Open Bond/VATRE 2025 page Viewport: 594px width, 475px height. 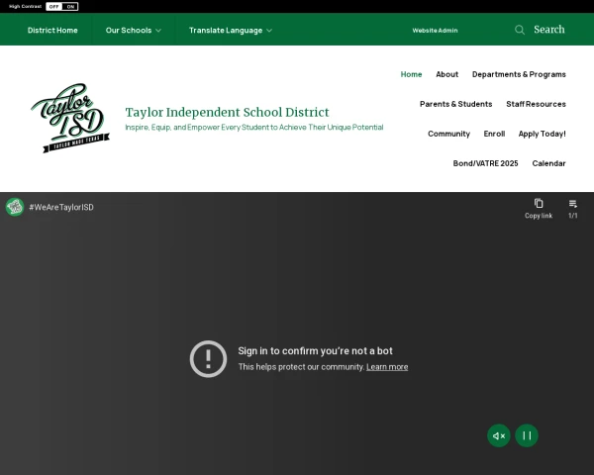tap(486, 163)
